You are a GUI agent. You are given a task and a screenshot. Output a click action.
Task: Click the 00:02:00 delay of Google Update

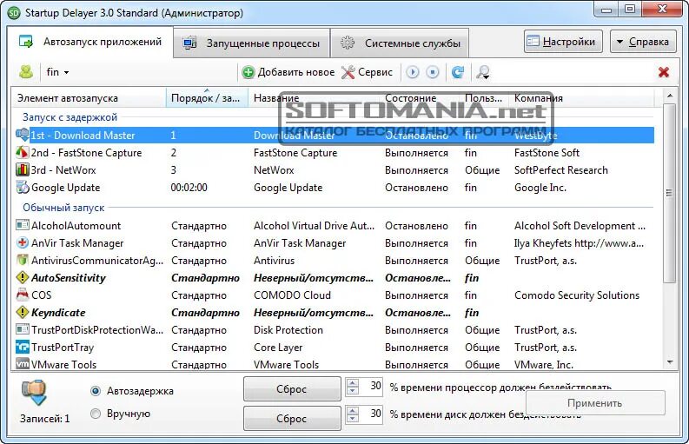tap(189, 188)
